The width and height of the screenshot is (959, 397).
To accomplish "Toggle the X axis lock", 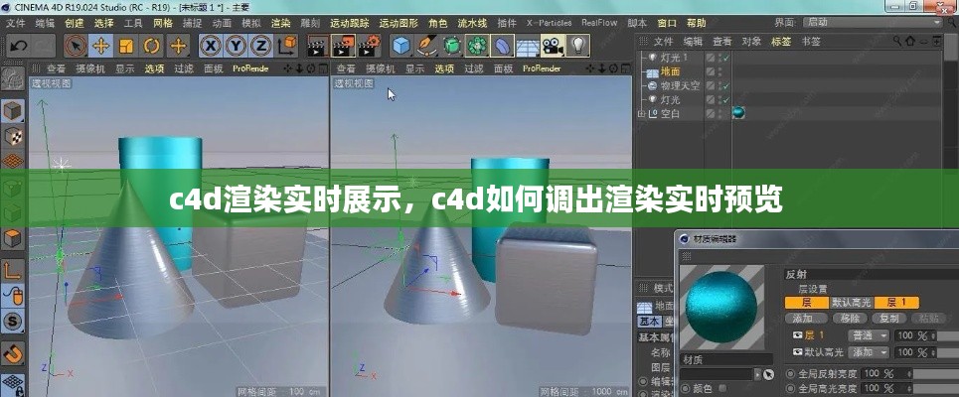I will 210,46.
